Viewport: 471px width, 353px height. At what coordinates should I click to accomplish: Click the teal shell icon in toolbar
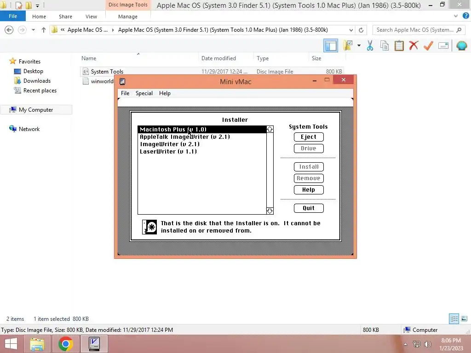click(x=462, y=46)
